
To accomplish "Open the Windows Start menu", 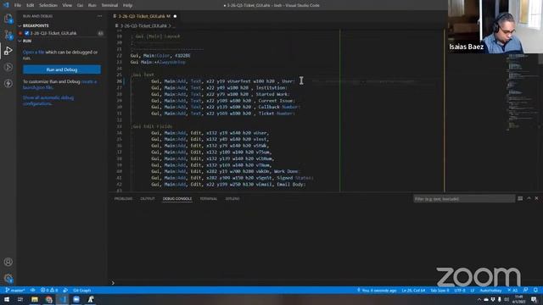I will (7, 299).
